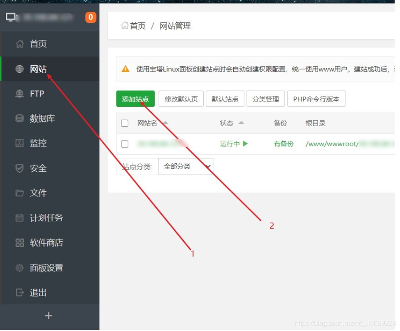Click the /www/wwwroot/ root directory link
This screenshot has width=400, height=331.
332,144
